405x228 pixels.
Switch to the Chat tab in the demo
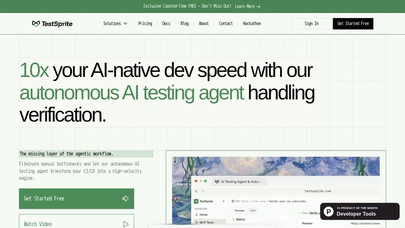pyautogui.click(x=253, y=210)
